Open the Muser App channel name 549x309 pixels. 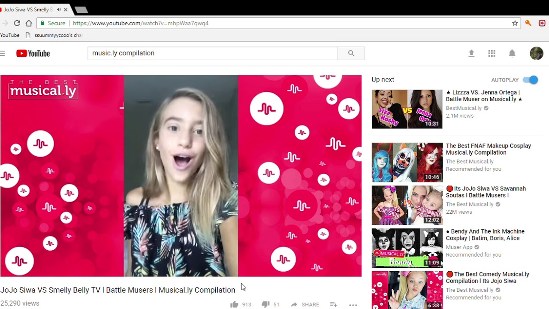pos(459,247)
